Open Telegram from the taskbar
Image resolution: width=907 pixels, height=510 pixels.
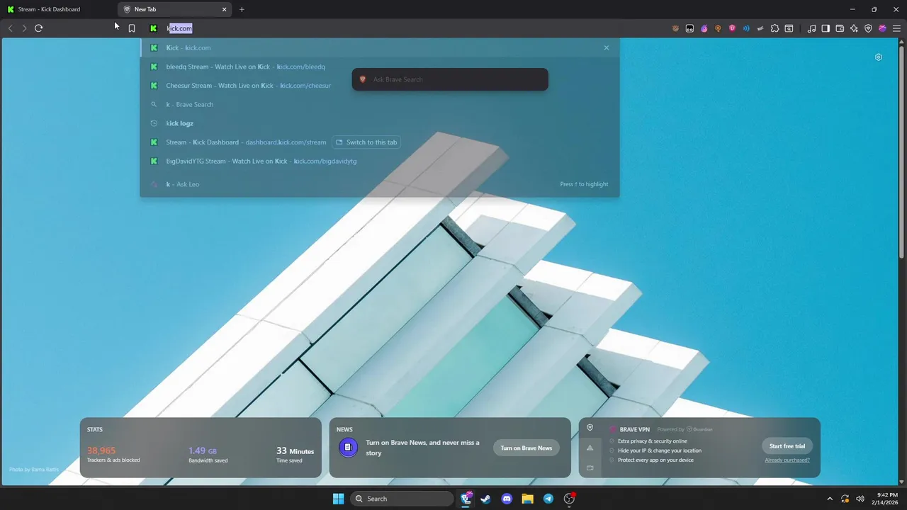(x=548, y=499)
